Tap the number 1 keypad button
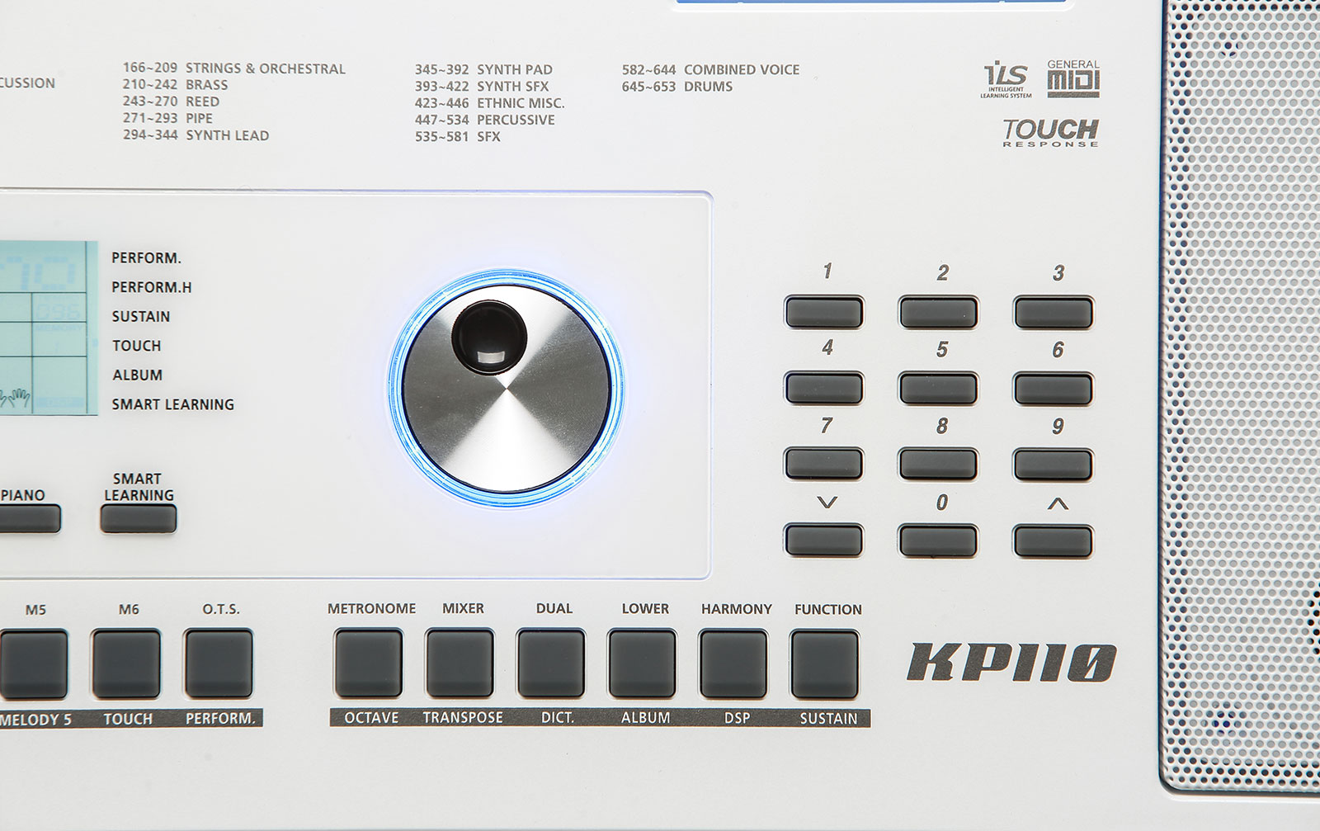The width and height of the screenshot is (1320, 831). 823,313
